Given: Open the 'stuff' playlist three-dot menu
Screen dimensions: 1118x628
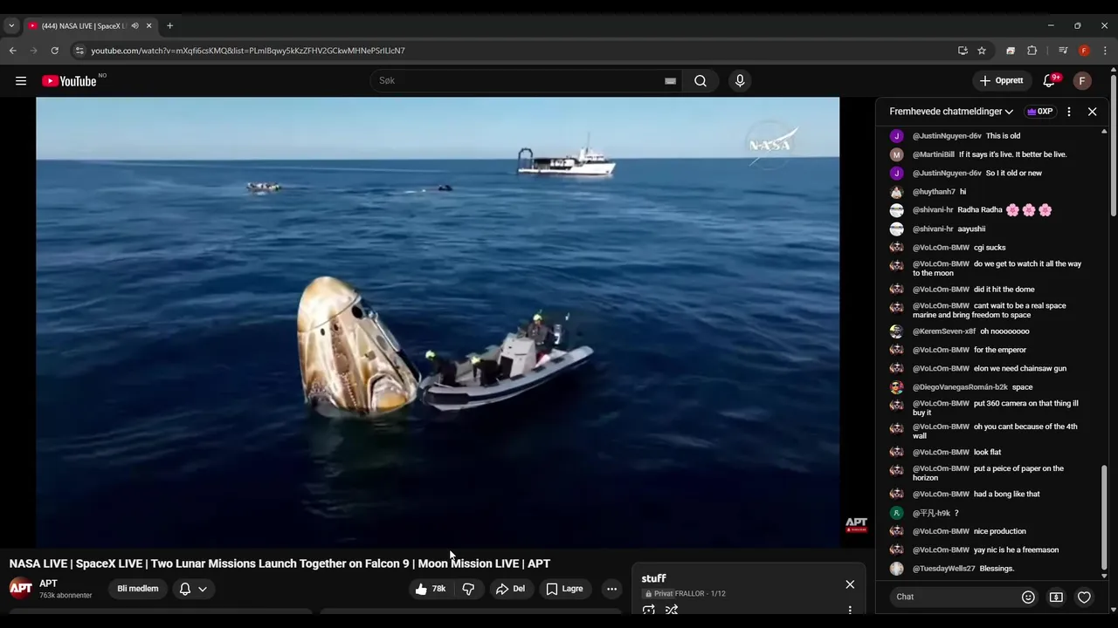Looking at the screenshot, I should [850, 610].
